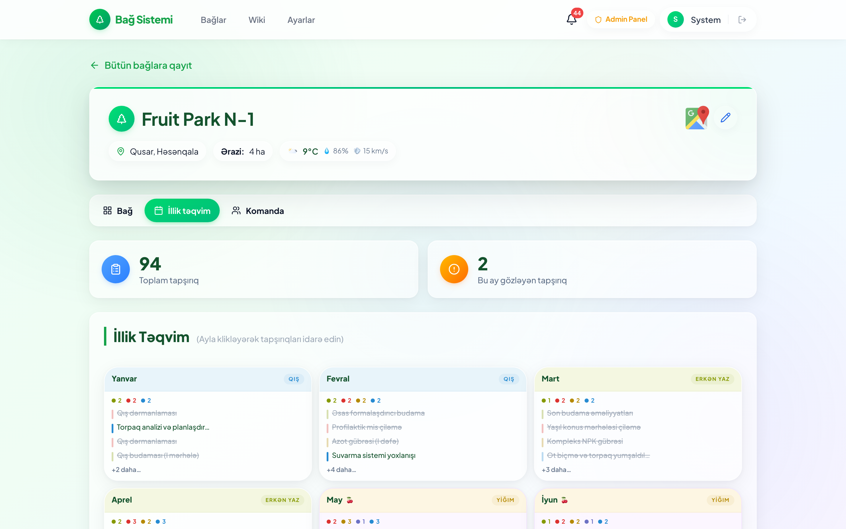Open the Wiki menu
846x529 pixels.
coord(257,20)
